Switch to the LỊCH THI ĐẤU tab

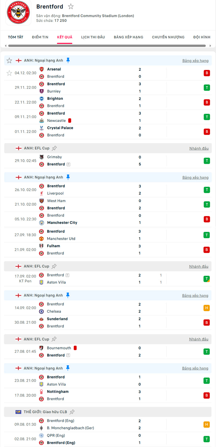pyautogui.click(x=92, y=37)
